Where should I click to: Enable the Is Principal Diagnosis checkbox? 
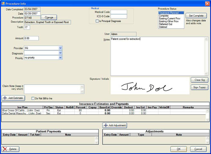point(97,21)
